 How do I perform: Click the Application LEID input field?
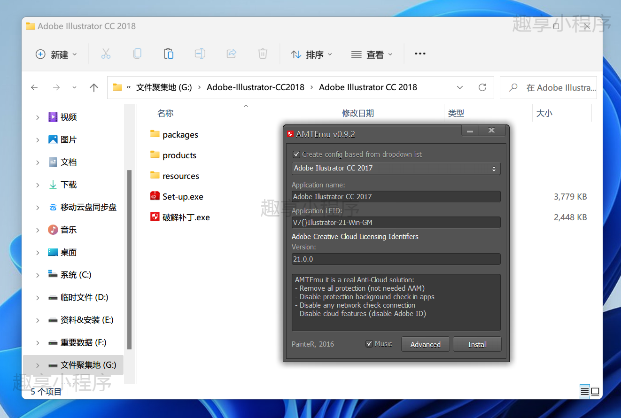coord(396,223)
